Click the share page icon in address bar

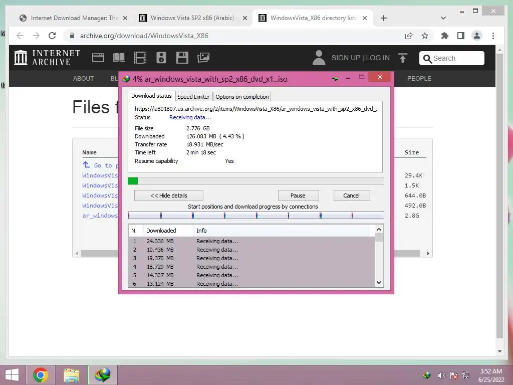[409, 36]
